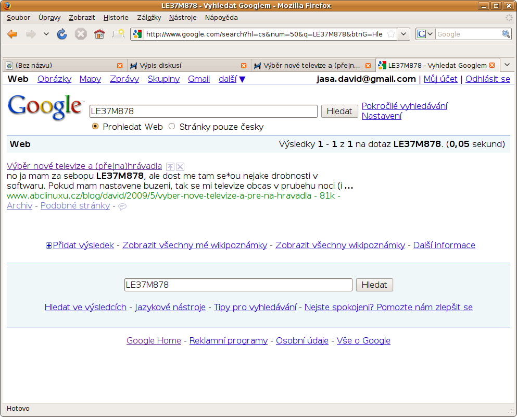
Task: Open Pokročilé vyhledávání link
Action: (405, 106)
